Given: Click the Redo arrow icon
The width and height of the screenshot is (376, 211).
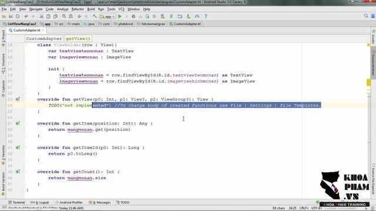Looking at the screenshot, I should 33,16.
